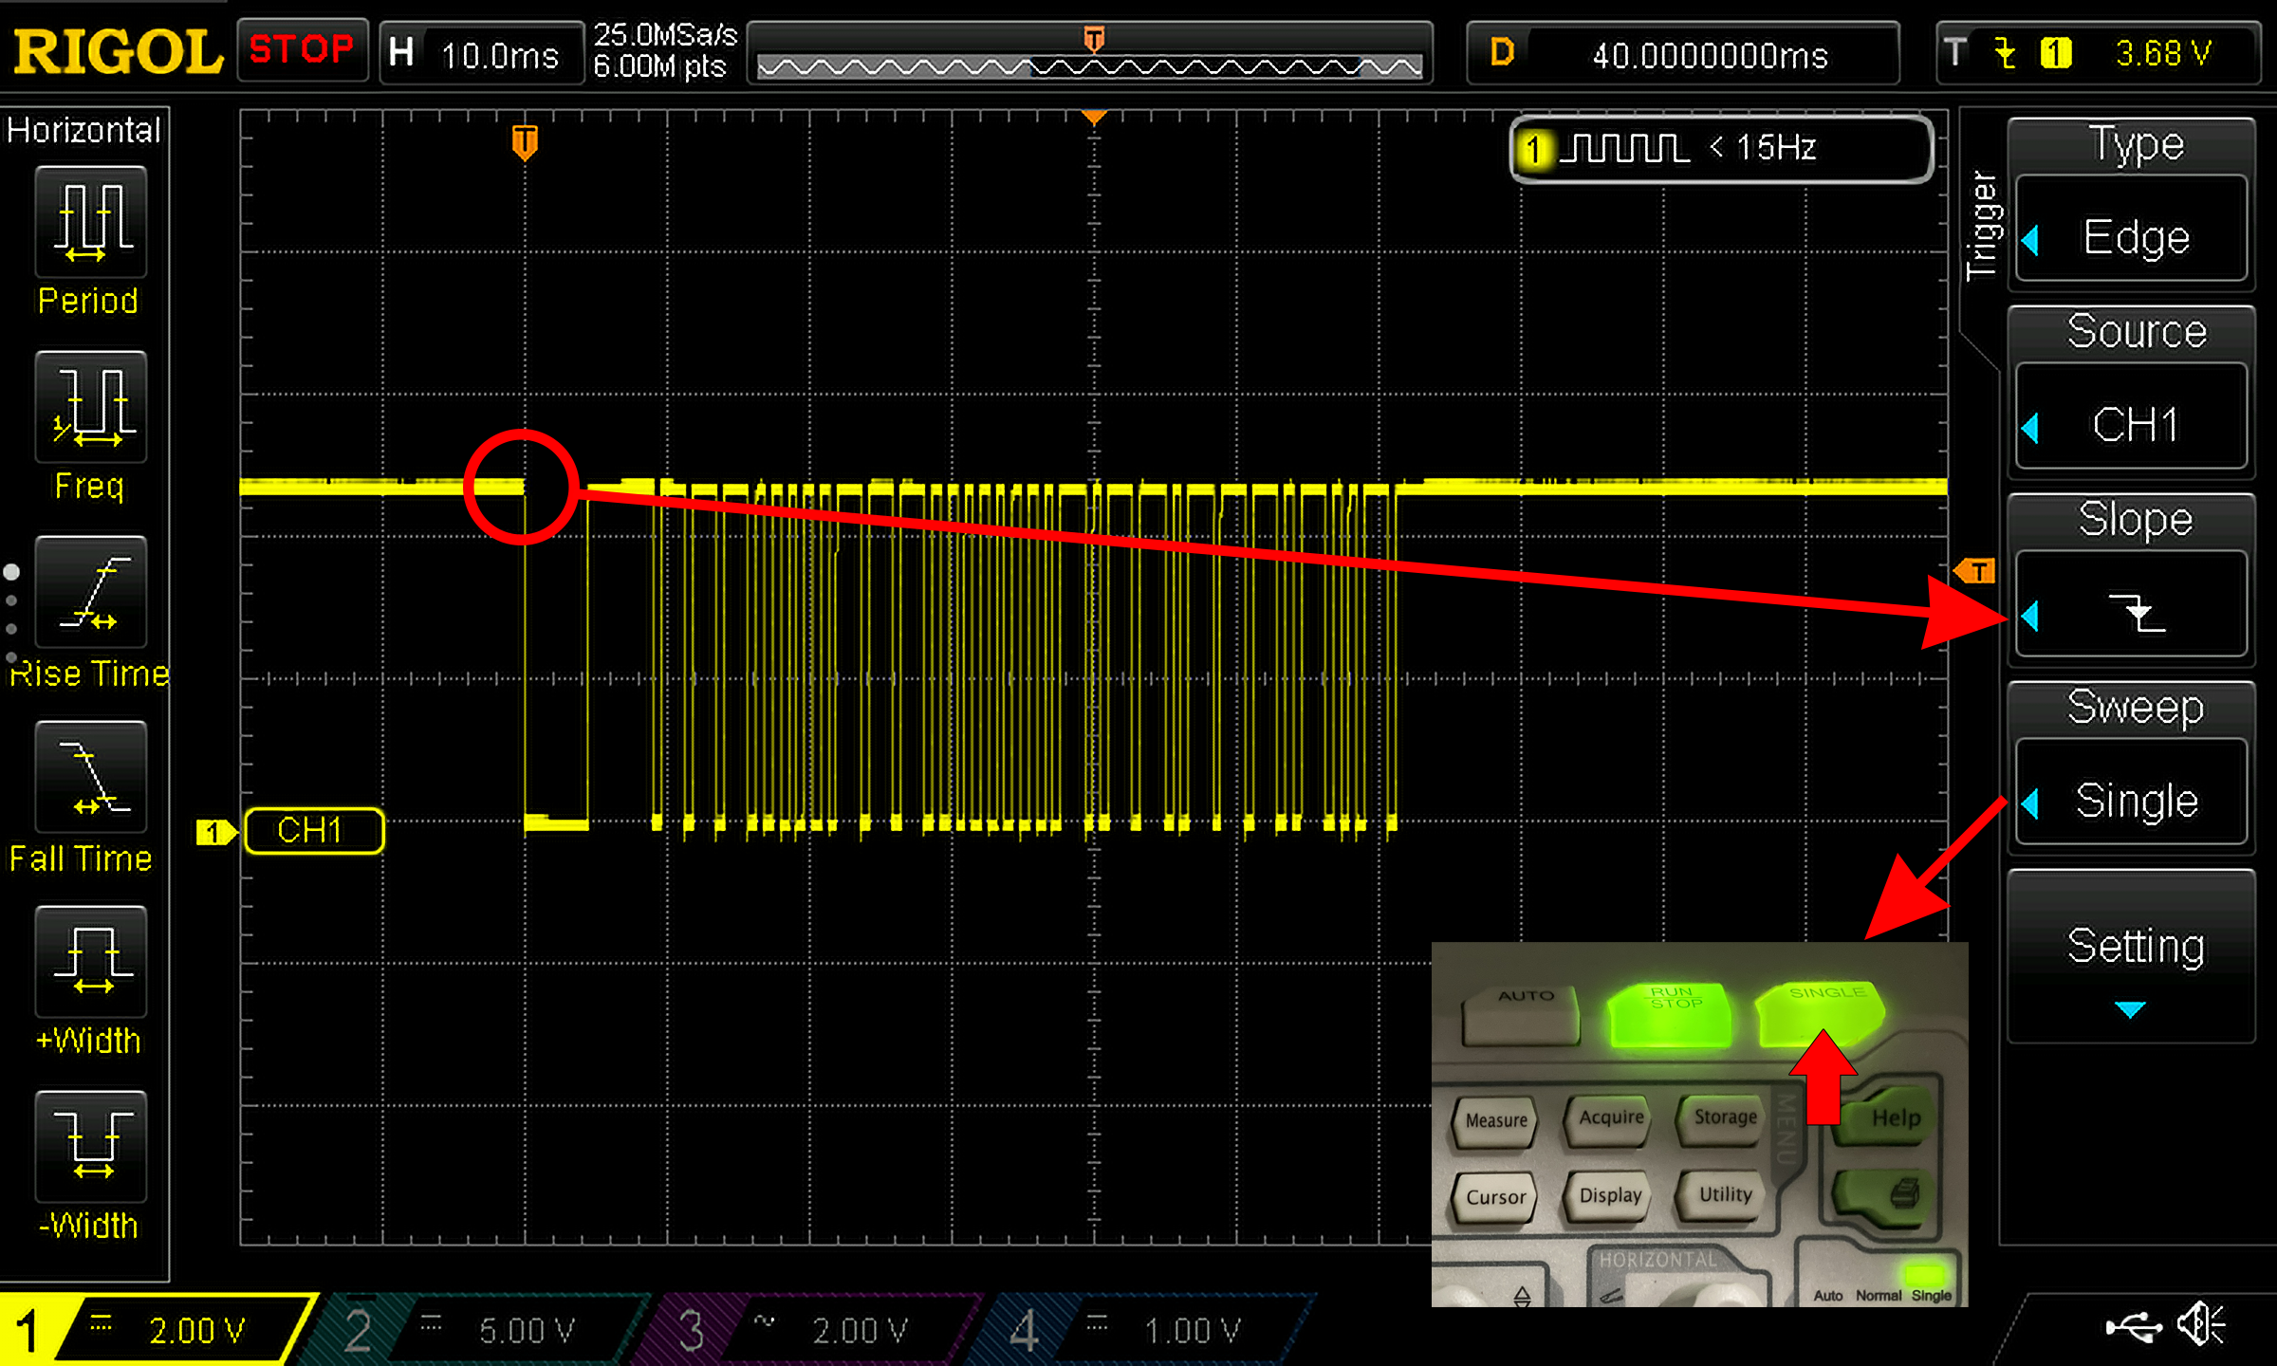Viewport: 2277px width, 1366px height.
Task: Select the Rise Time measurement icon
Action: pos(91,592)
